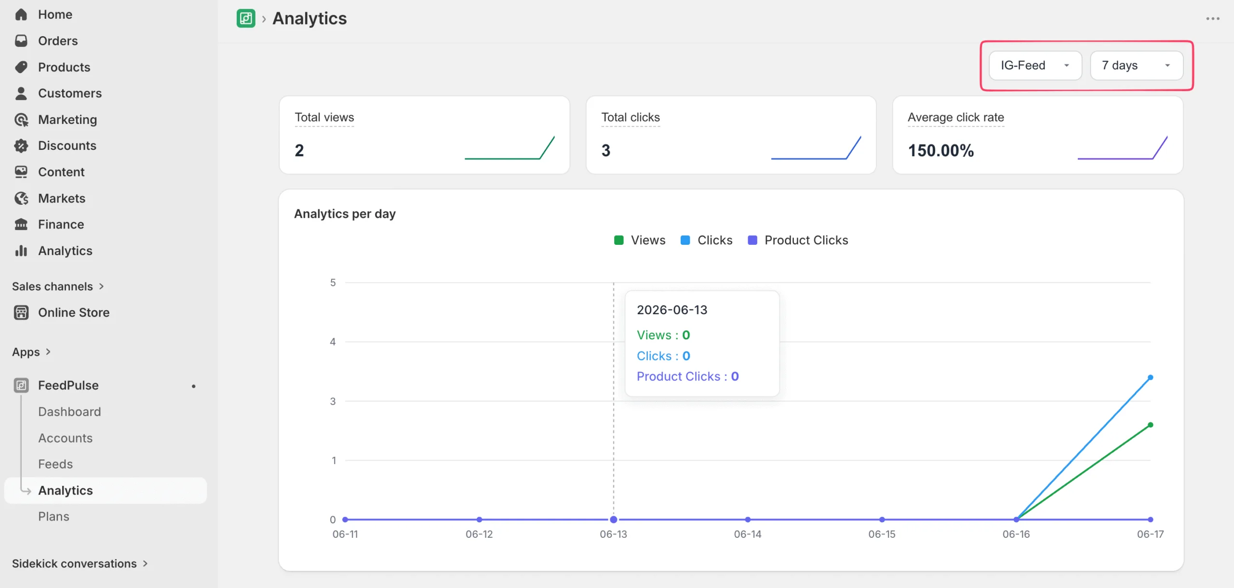Click the 06-15 data point on chart

pyautogui.click(x=882, y=520)
